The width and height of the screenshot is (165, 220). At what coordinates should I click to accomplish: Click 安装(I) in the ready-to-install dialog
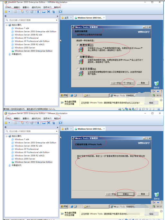click(126, 194)
